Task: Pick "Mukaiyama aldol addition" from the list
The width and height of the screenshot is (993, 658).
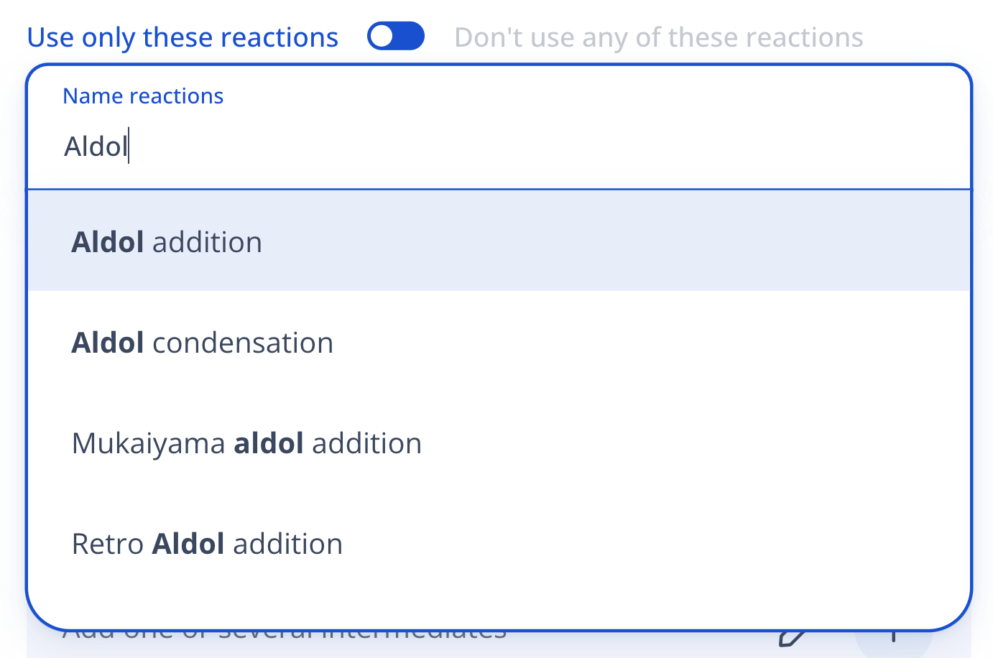Action: [x=246, y=443]
